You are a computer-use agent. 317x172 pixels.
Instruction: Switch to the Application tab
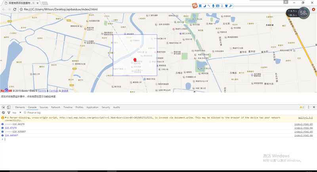tap(92, 107)
